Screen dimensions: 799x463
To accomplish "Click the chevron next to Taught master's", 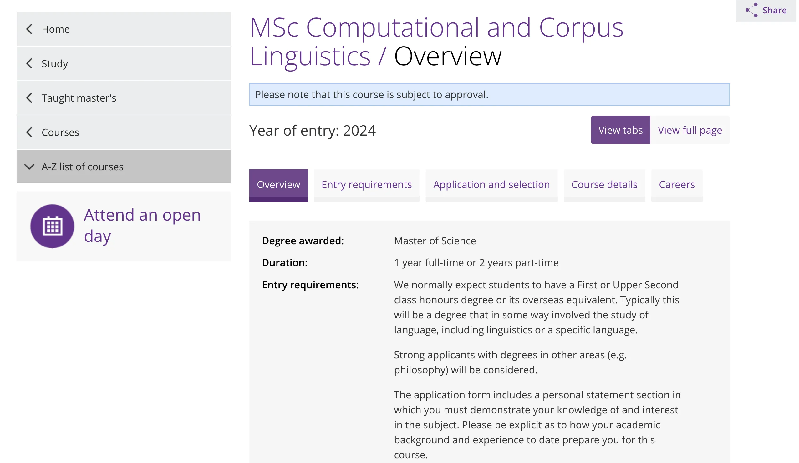I will [29, 98].
